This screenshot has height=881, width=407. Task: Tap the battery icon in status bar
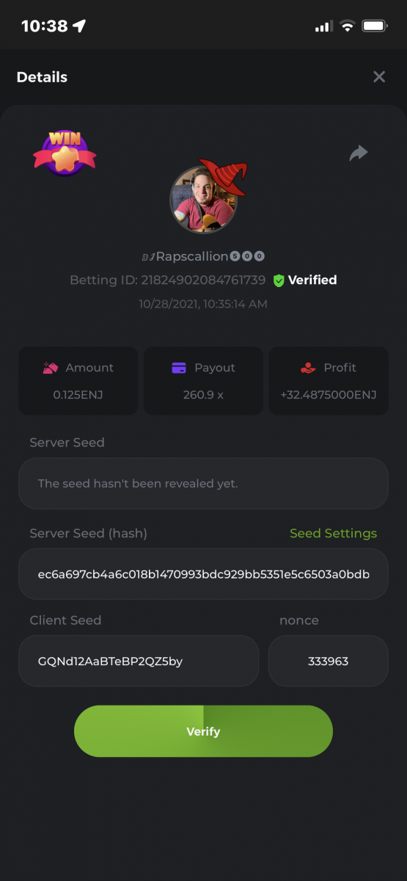point(375,26)
